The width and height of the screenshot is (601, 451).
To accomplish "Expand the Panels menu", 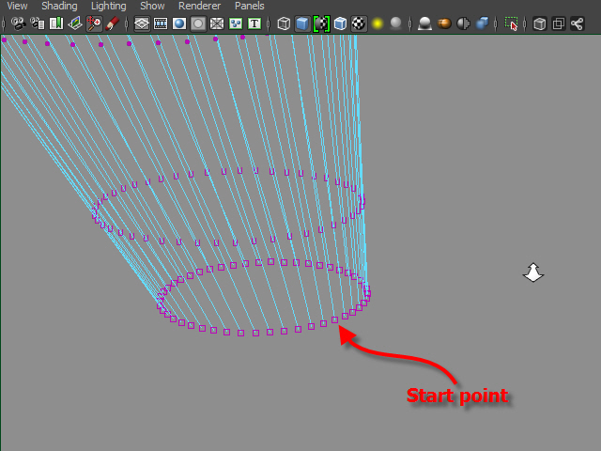I will 250,6.
